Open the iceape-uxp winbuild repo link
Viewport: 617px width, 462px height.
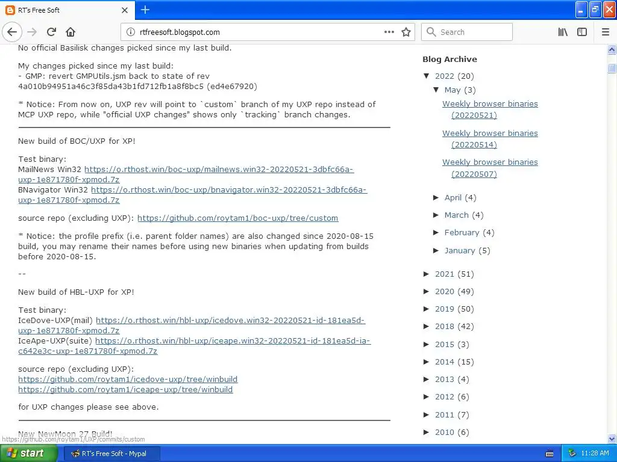click(x=125, y=389)
